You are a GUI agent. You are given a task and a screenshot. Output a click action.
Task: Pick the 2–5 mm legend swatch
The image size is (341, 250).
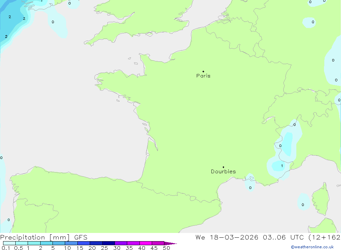[x=46, y=243]
